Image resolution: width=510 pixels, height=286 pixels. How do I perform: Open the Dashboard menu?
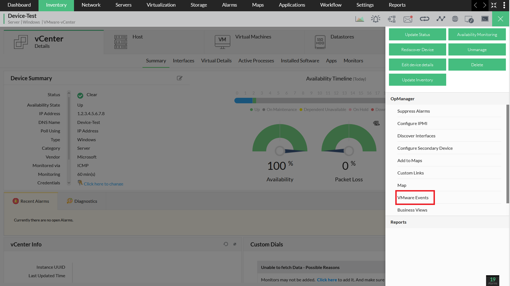pos(19,5)
